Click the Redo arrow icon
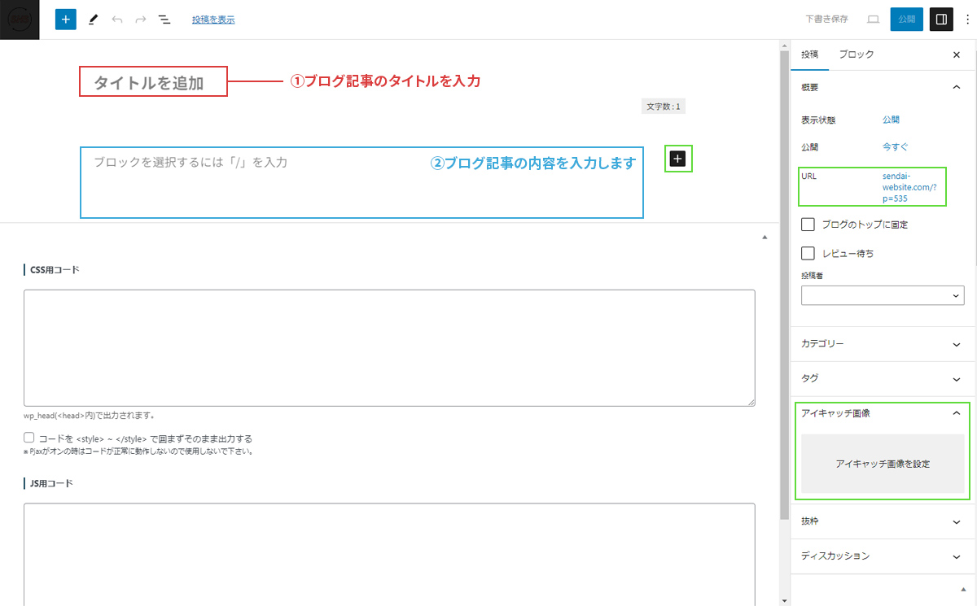The image size is (977, 606). click(x=140, y=19)
